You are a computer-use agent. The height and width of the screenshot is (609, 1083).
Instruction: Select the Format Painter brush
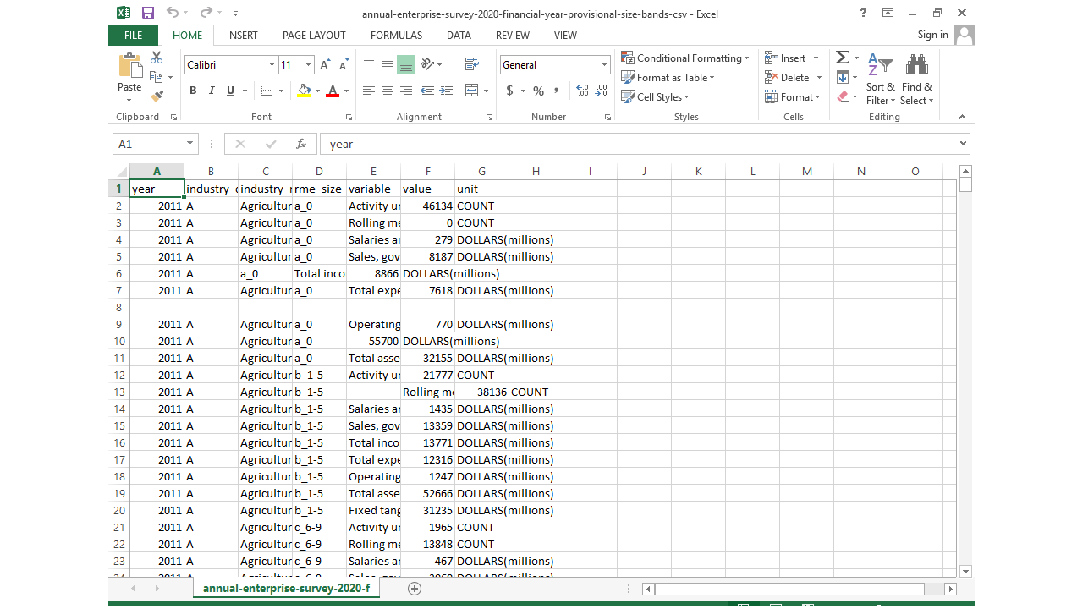click(157, 96)
